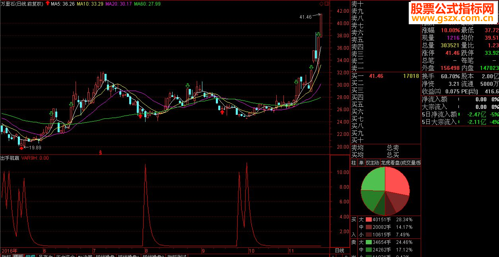The width and height of the screenshot is (499, 257).
Task: Click the 买一 price 41.46
Action: coord(376,76)
